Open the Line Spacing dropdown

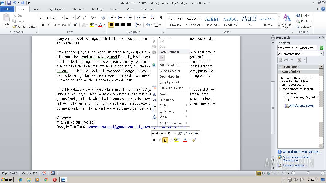tap(138, 25)
